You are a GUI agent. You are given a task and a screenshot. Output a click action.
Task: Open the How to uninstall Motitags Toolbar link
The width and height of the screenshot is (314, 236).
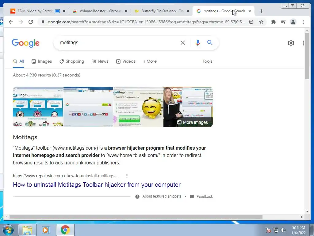coord(97,185)
